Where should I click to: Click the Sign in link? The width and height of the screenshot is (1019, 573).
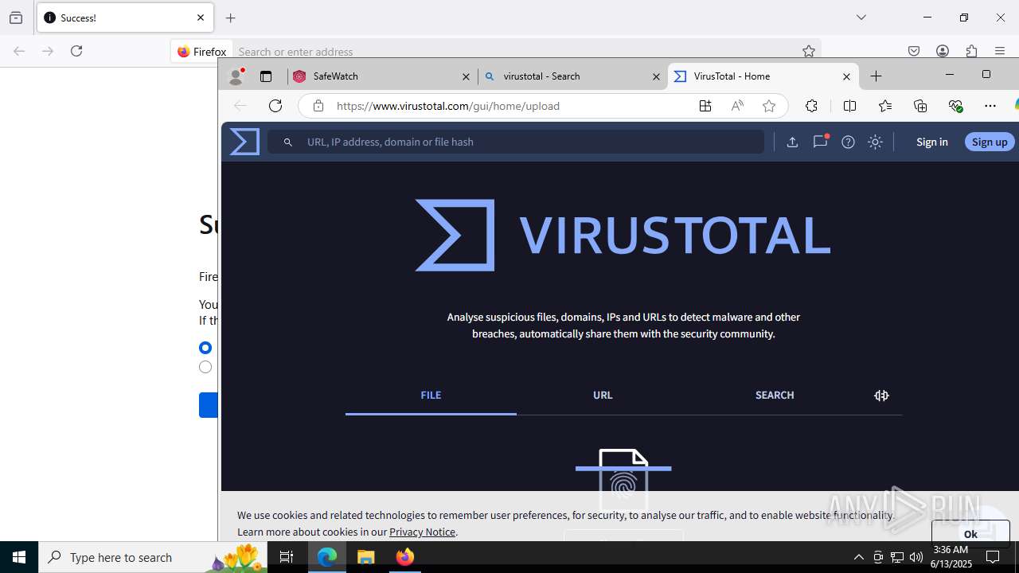click(931, 142)
